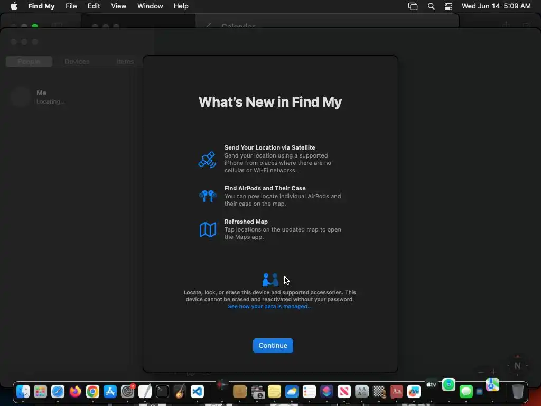Viewport: 541px width, 406px height.
Task: Click the compass N on the map
Action: 517,366
